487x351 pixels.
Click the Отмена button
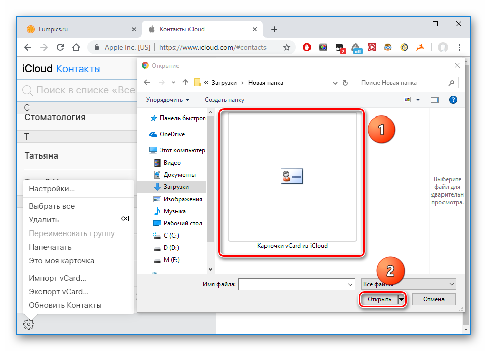[x=433, y=299]
